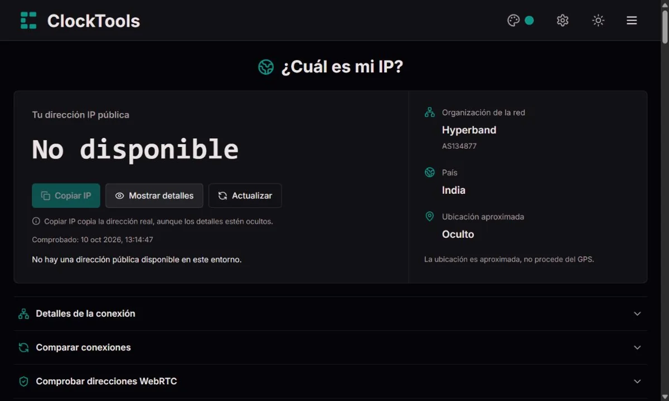Click the network organization icon
The height and width of the screenshot is (401, 669).
[429, 113]
